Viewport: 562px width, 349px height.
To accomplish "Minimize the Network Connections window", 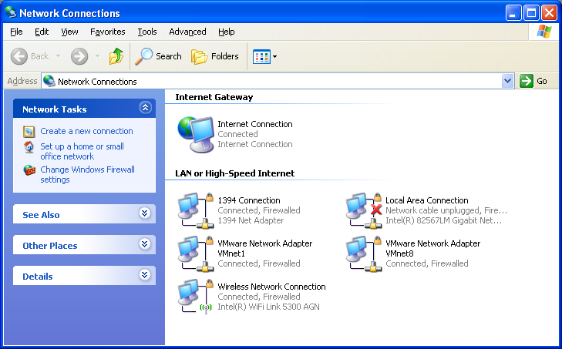I will [x=513, y=13].
